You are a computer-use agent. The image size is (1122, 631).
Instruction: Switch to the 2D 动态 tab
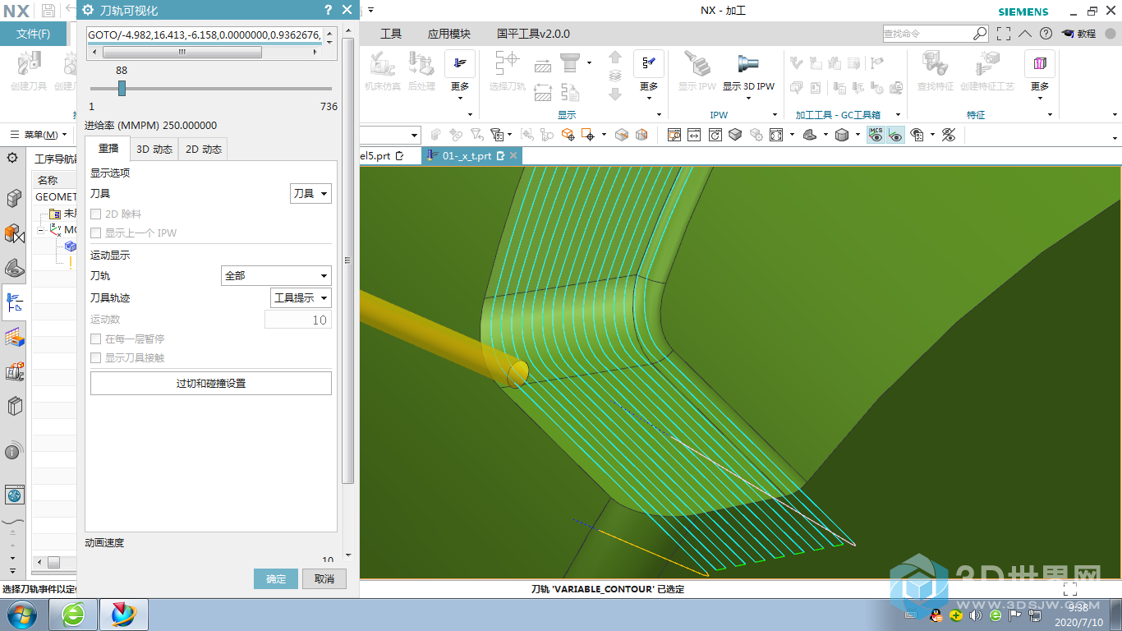tap(204, 150)
